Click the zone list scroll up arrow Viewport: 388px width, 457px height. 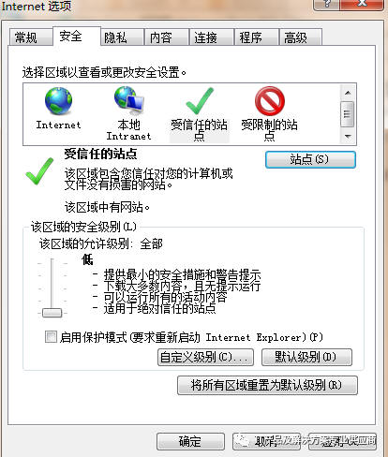point(348,93)
